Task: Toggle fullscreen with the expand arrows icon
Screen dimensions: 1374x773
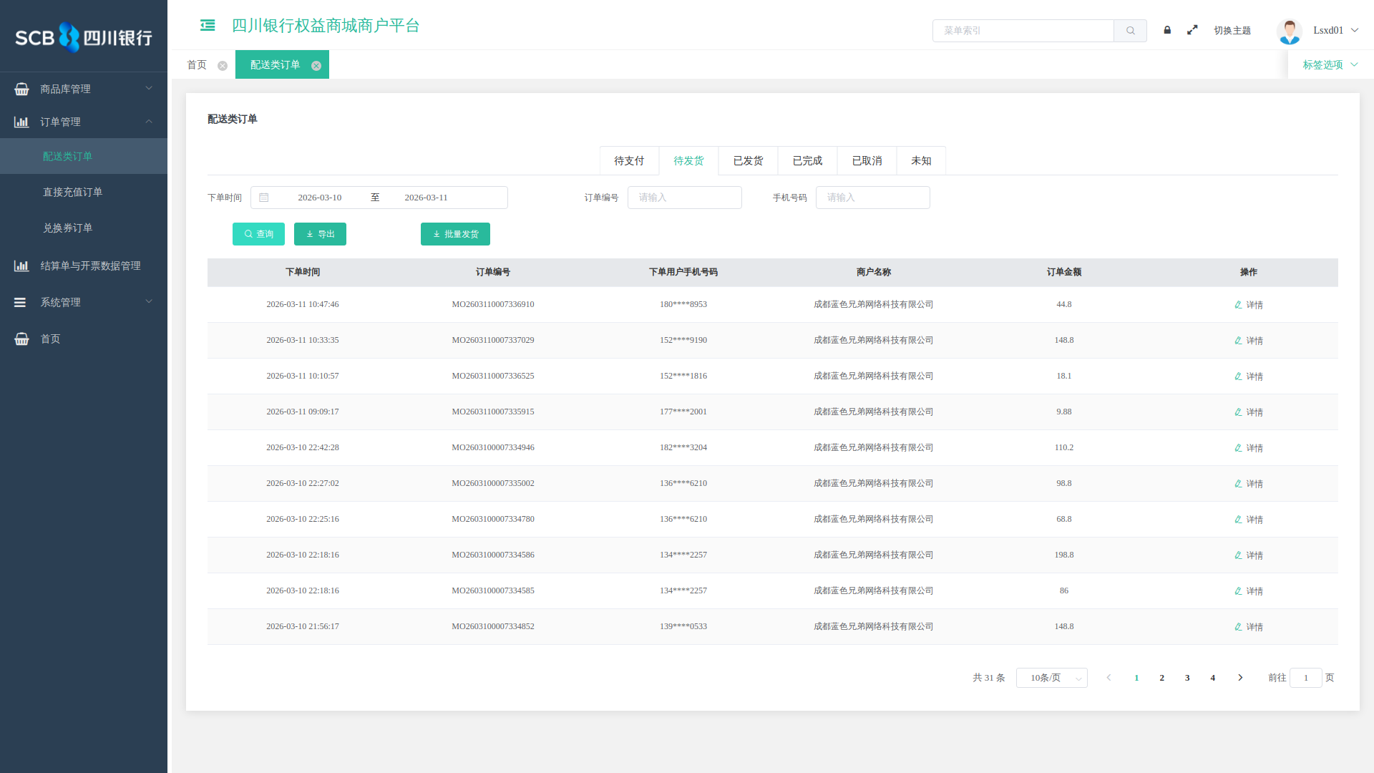Action: [x=1192, y=30]
